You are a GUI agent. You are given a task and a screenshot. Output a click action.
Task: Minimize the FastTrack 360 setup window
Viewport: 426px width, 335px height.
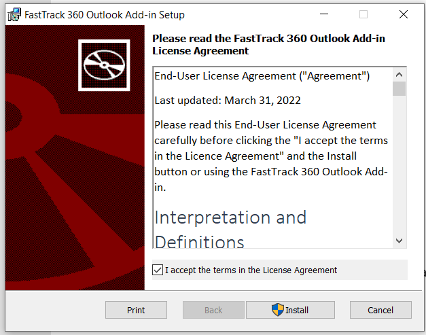click(324, 14)
